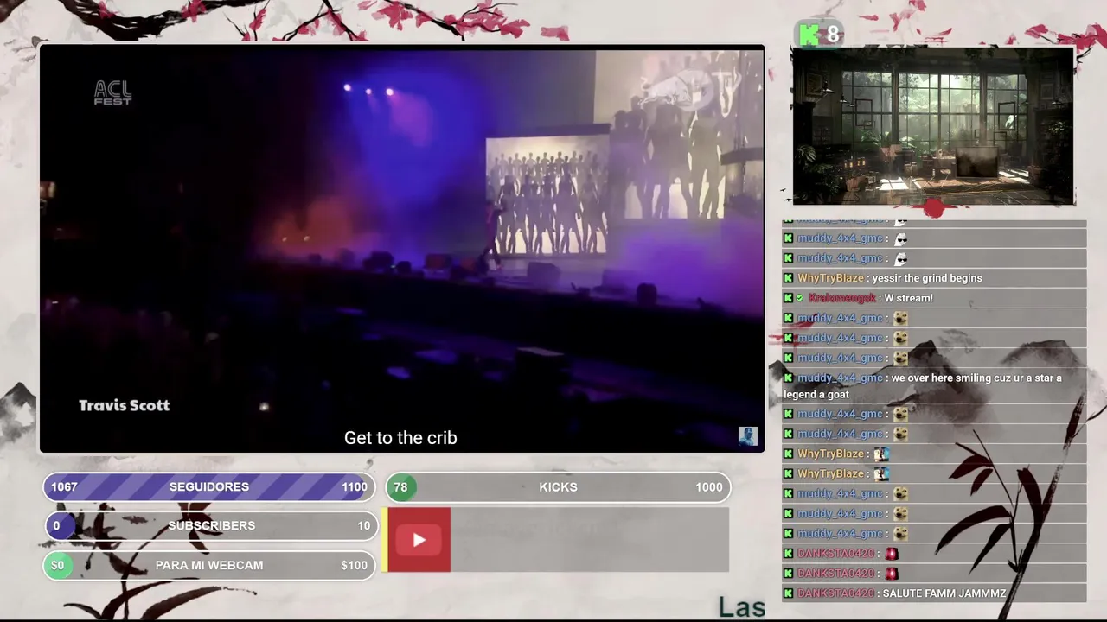Click the PARA MI WEBCAM donation bar
Image resolution: width=1107 pixels, height=622 pixels.
209,565
